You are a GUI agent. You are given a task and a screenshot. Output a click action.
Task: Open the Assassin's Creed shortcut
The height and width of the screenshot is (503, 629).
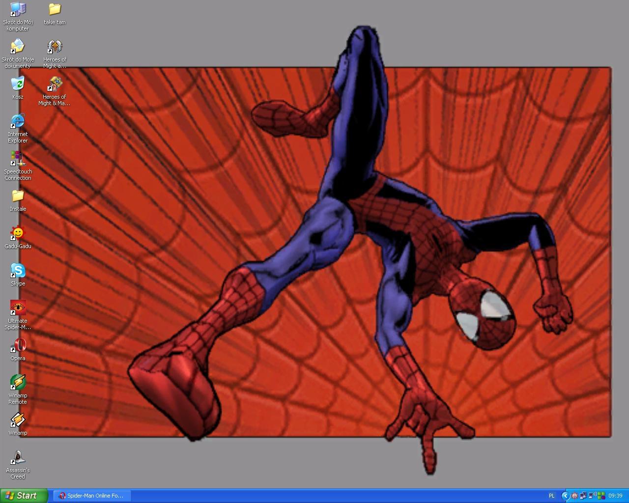(18, 457)
